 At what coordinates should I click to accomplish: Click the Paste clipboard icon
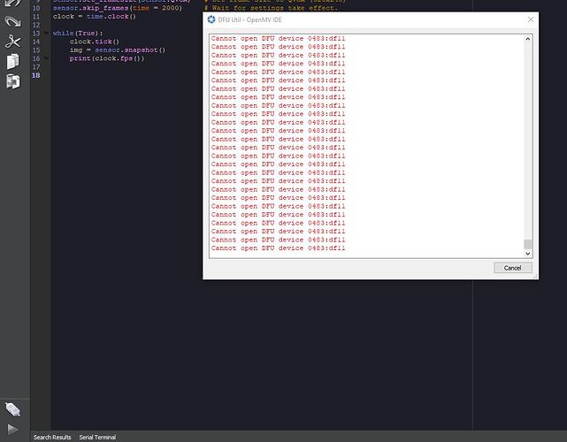[x=13, y=81]
